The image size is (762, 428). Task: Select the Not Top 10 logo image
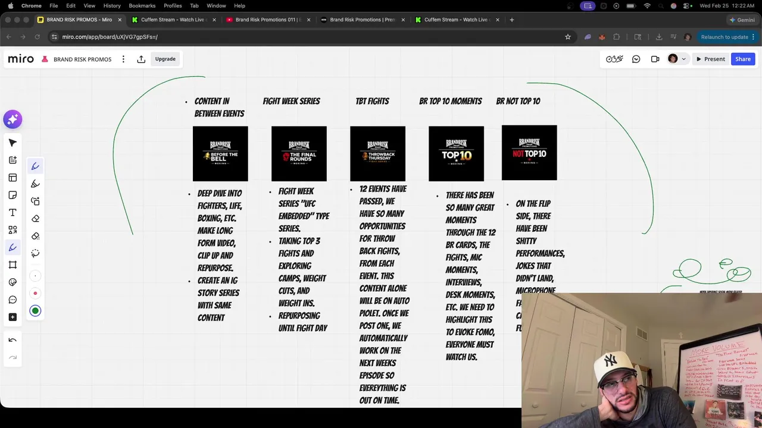click(529, 152)
